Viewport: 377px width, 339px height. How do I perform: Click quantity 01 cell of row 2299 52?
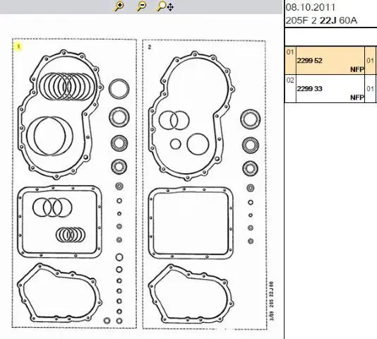370,61
